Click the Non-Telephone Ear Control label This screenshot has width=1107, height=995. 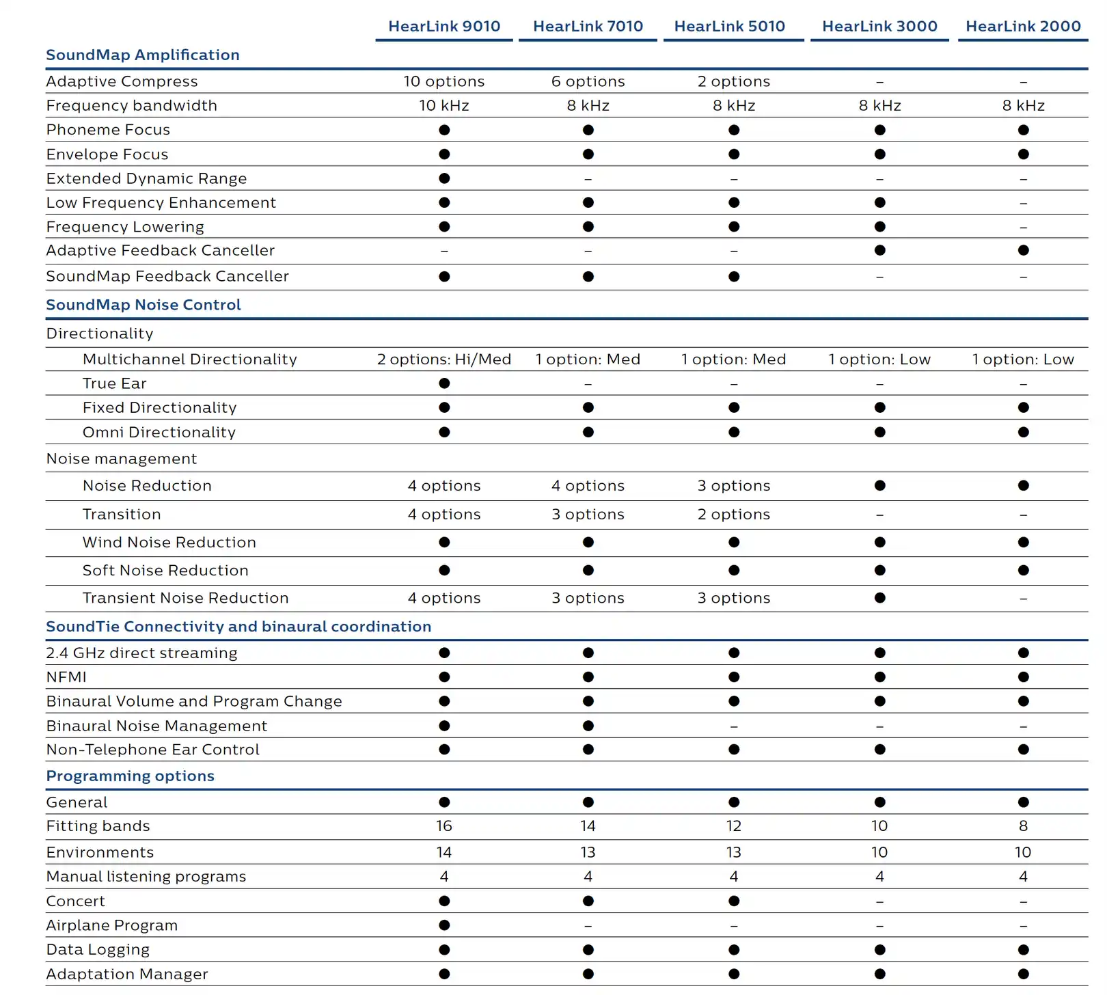click(x=152, y=750)
